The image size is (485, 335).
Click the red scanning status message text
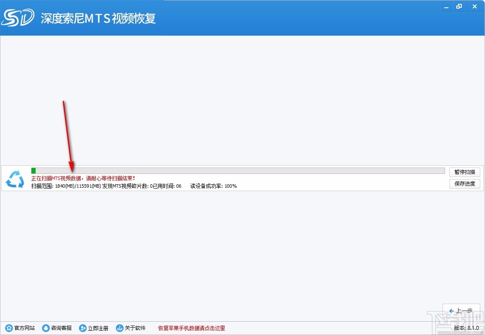click(x=82, y=178)
